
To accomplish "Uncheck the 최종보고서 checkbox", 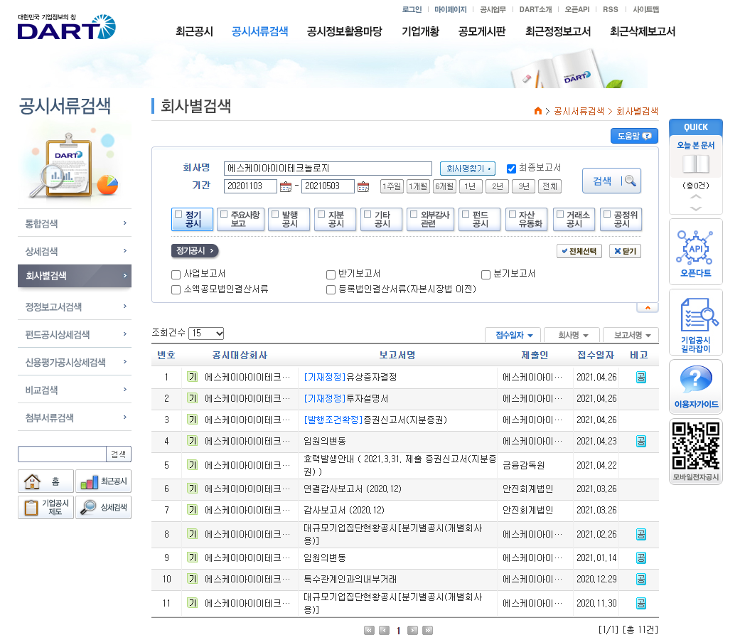I will click(x=511, y=169).
